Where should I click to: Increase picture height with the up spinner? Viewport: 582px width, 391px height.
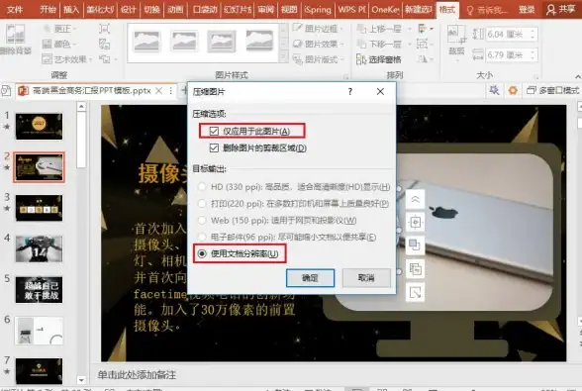point(533,31)
